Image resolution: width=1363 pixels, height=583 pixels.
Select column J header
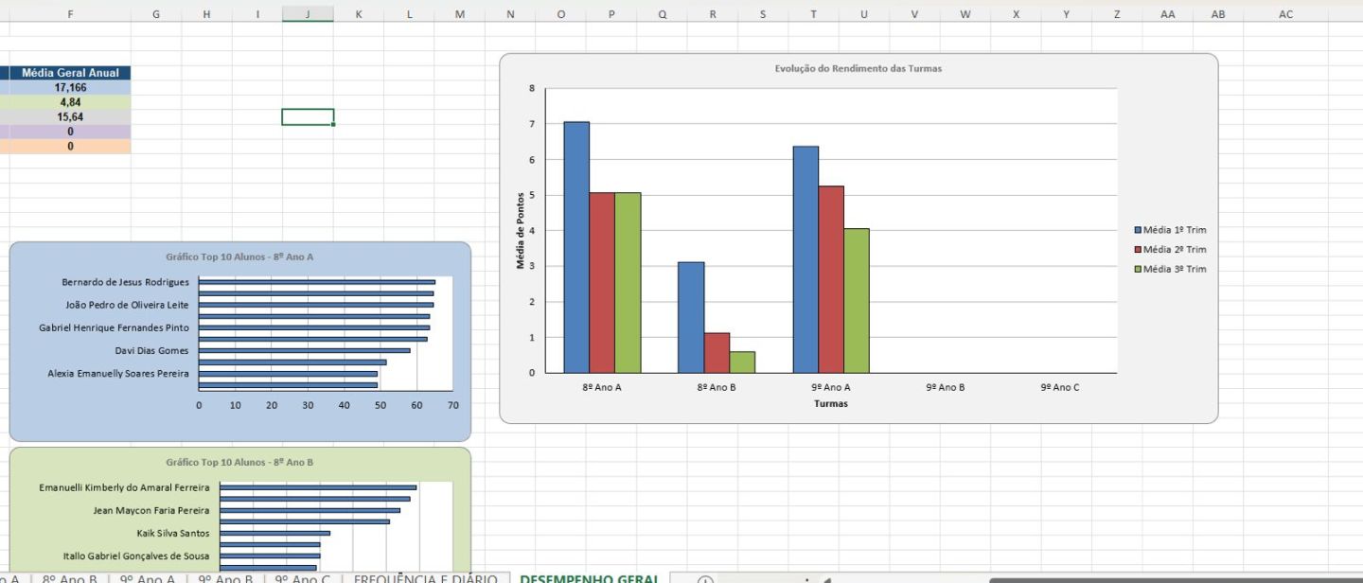pyautogui.click(x=308, y=14)
